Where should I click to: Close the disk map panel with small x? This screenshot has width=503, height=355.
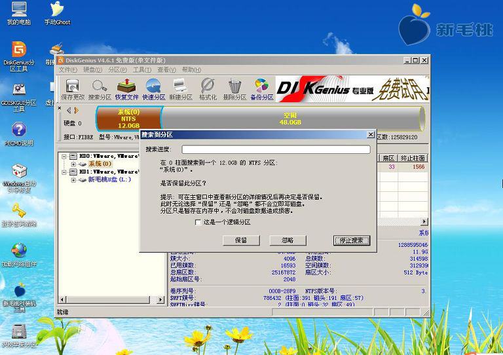[60, 108]
